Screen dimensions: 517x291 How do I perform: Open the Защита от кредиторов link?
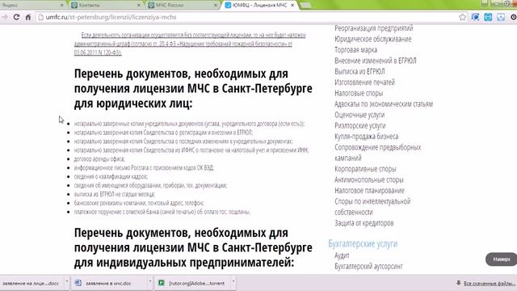(x=364, y=223)
